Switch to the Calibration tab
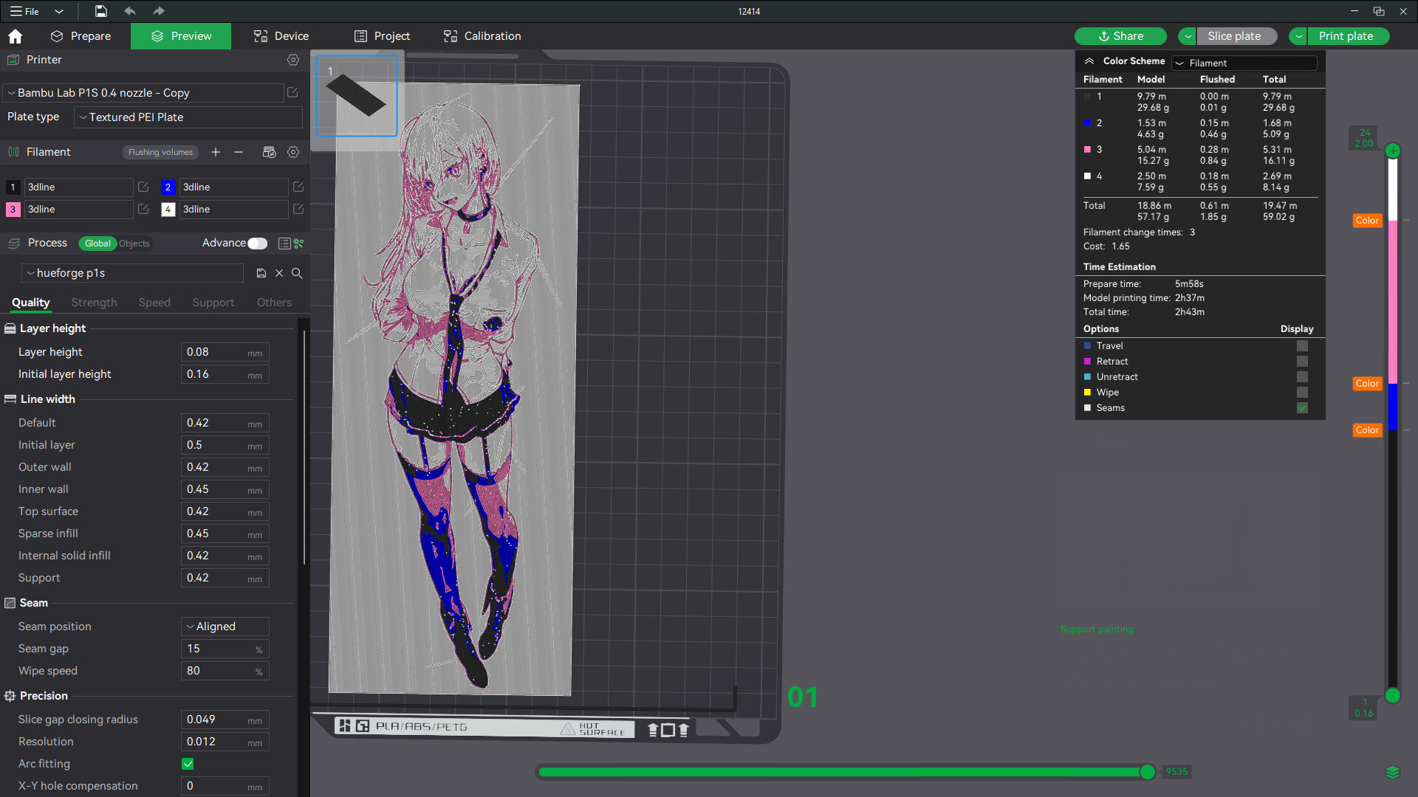The height and width of the screenshot is (797, 1418). point(482,36)
